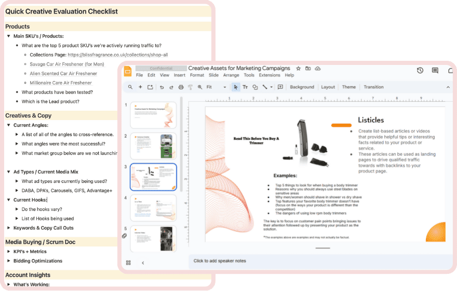Click the new slide with template icon
Screen dimensions: 457x291
click(150, 87)
